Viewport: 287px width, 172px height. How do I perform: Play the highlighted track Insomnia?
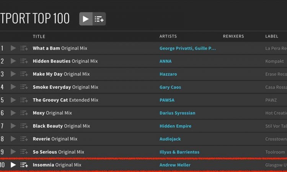pos(13,165)
